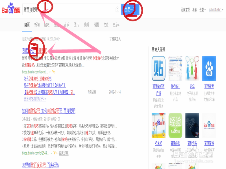226x169 pixels.
Task: Open 搜索工具 filter
Action: click(115, 39)
